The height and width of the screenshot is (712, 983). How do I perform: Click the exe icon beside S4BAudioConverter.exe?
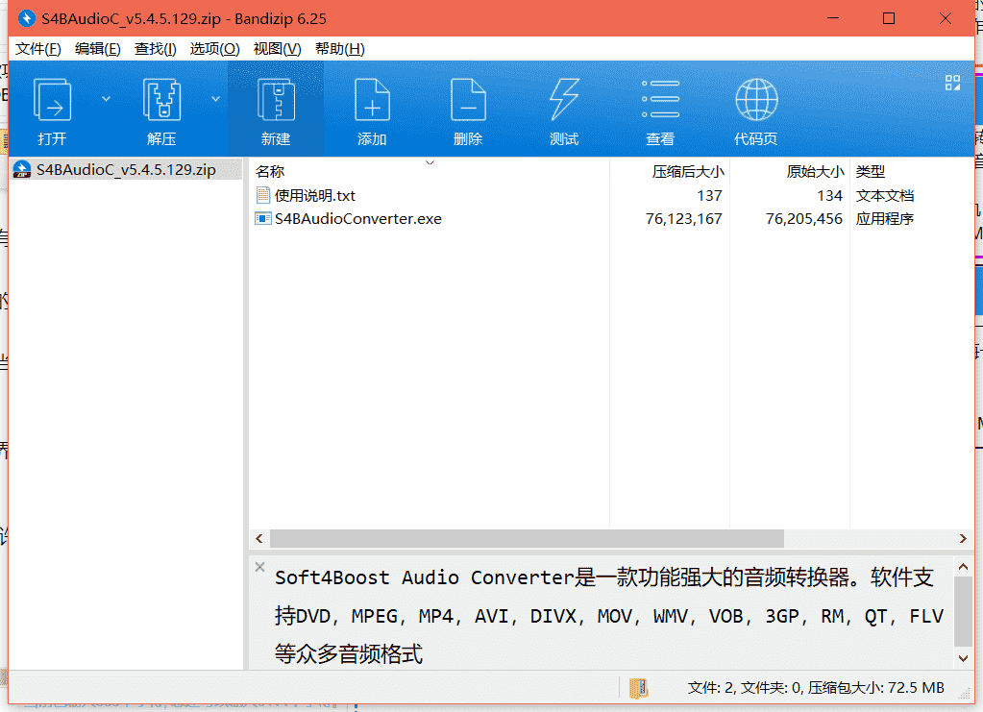pyautogui.click(x=262, y=218)
